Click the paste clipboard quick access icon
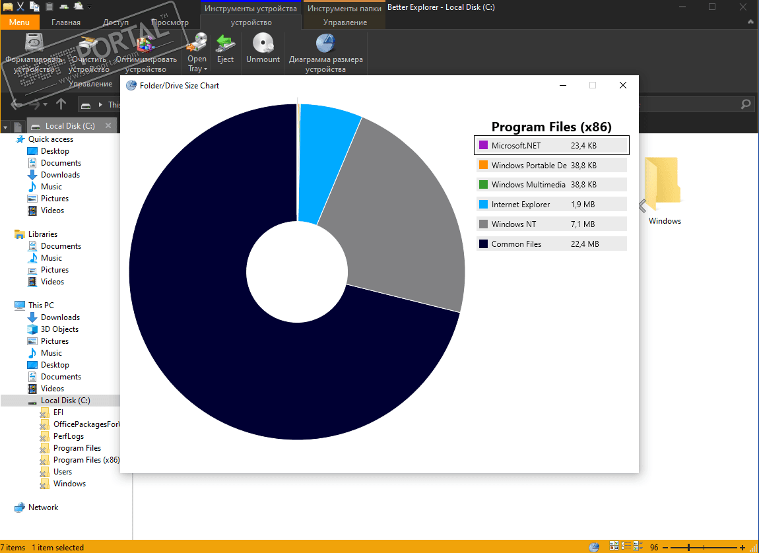Viewport: 759px width, 553px height. 49,7
